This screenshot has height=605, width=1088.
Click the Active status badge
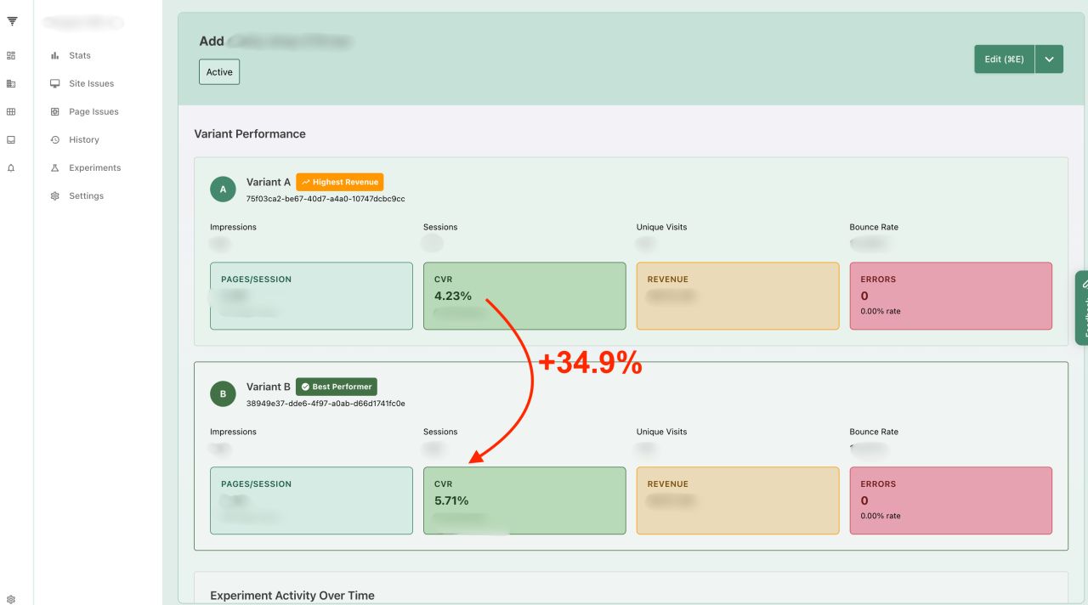pos(219,72)
